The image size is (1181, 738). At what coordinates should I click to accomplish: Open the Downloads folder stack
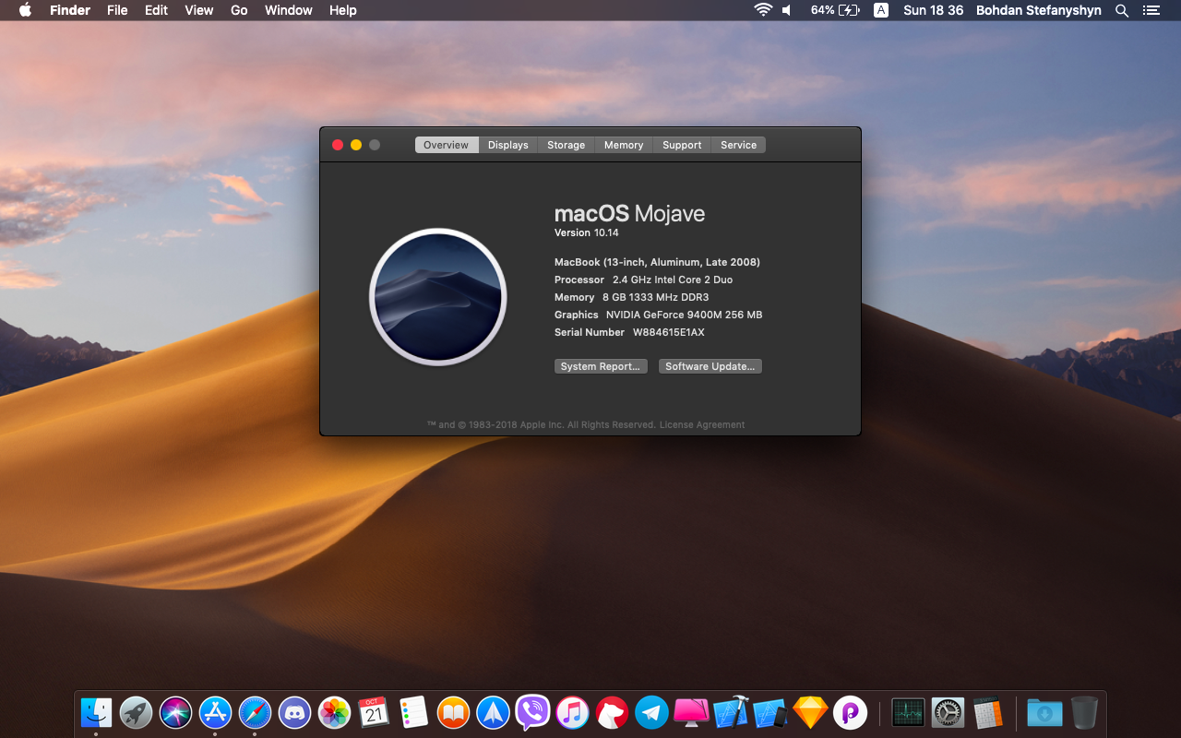(1044, 712)
